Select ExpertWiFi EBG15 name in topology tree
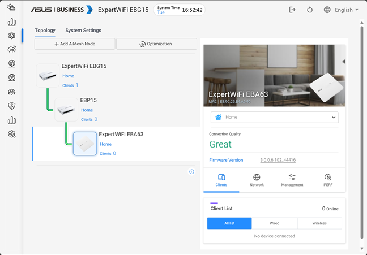This screenshot has width=367, height=255. coord(84,66)
